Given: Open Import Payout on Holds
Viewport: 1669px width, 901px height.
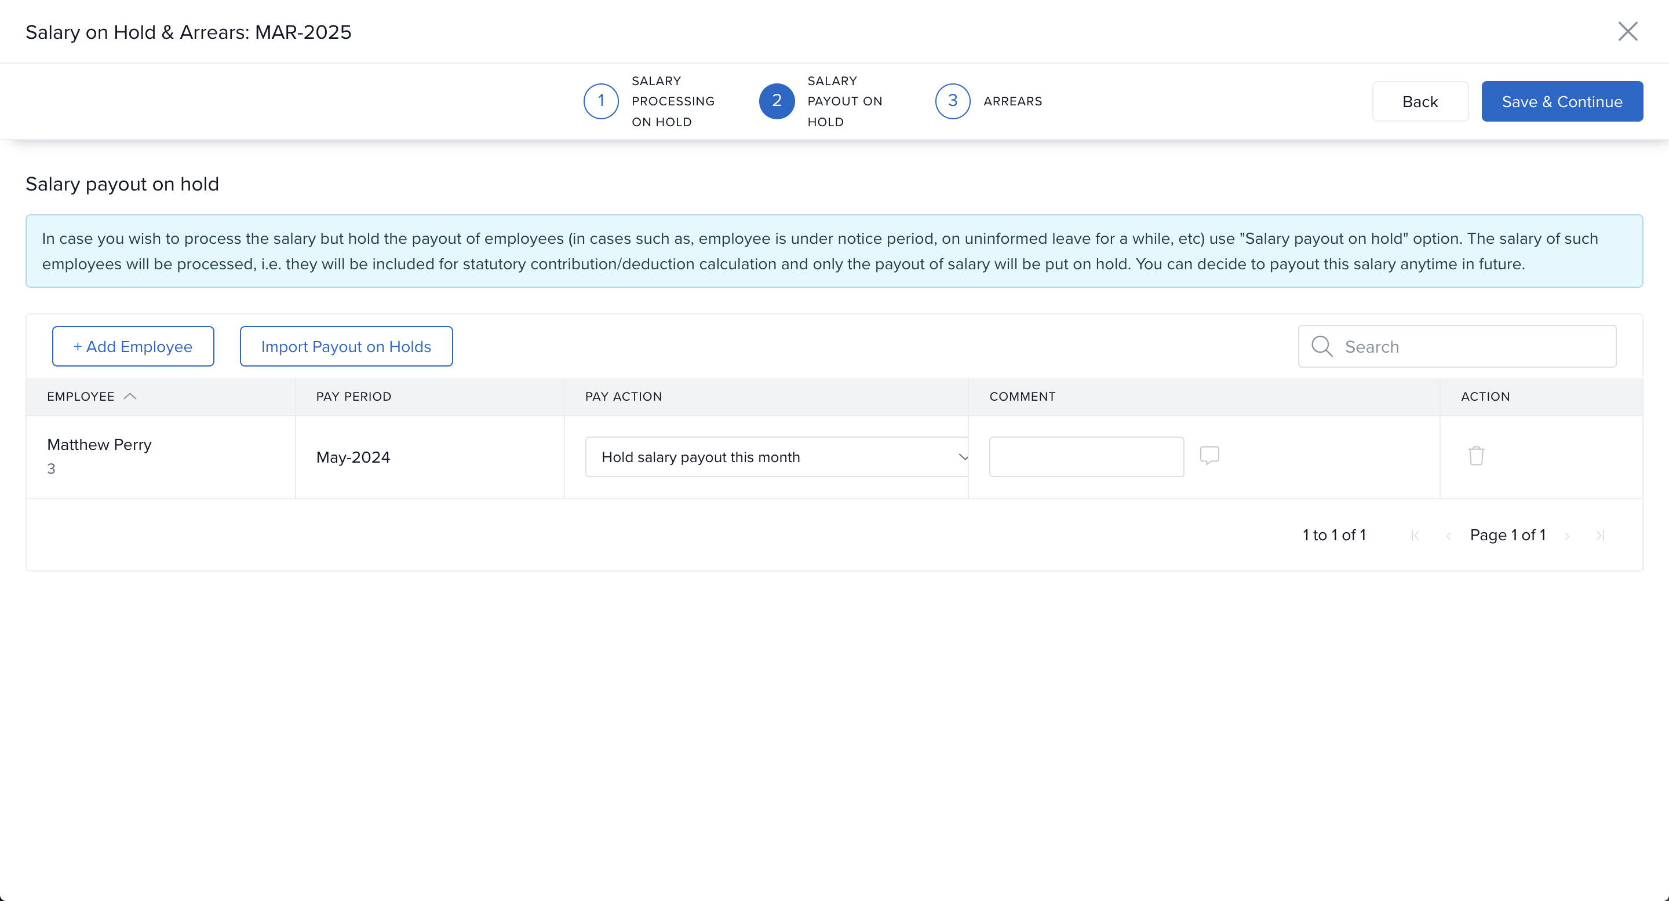Looking at the screenshot, I should coord(346,346).
